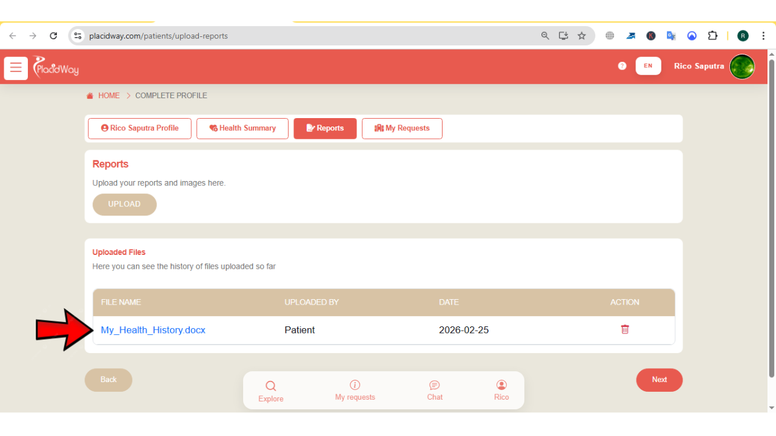The height and width of the screenshot is (436, 776).
Task: Bookmark this page with star icon
Action: (x=581, y=36)
